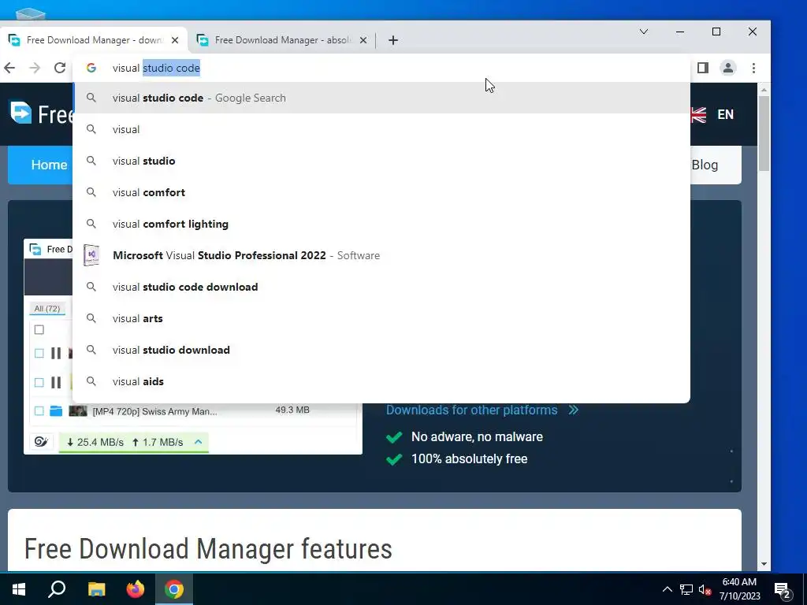Click the page vertical scrollbar thumb
807x605 pixels.
(764, 134)
